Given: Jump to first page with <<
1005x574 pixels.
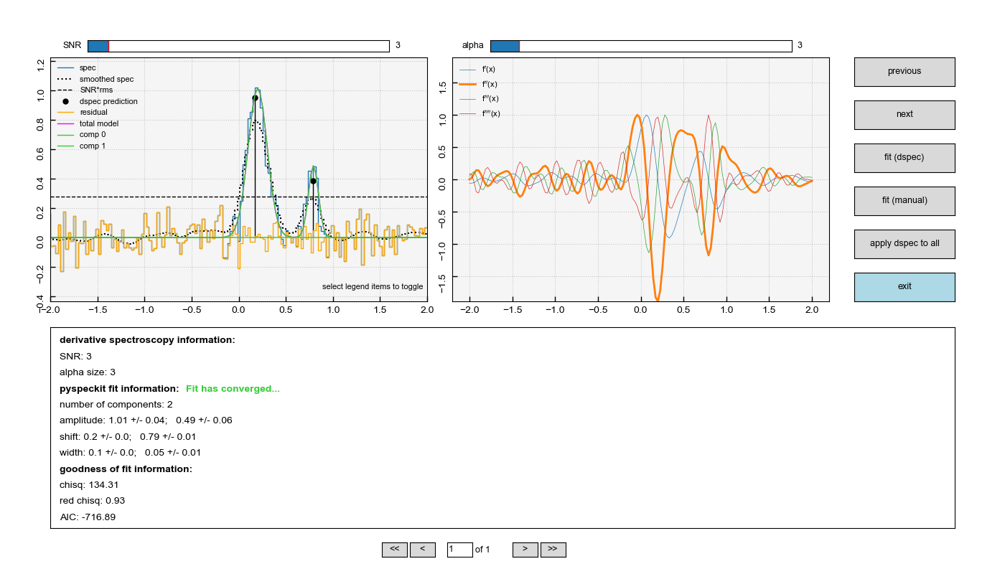Looking at the screenshot, I should click(395, 550).
